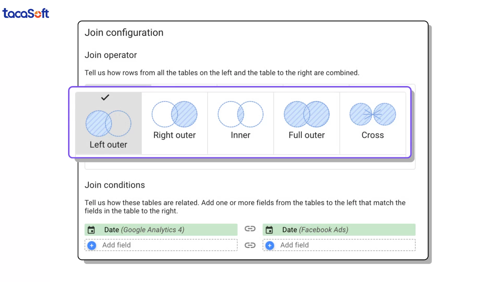Open the Date (Facebook Ads) field
Image resolution: width=501 pixels, height=282 pixels.
tap(315, 230)
